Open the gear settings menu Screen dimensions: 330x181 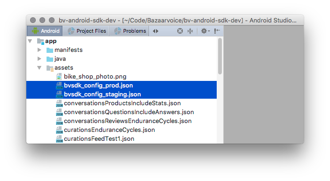(x=205, y=31)
